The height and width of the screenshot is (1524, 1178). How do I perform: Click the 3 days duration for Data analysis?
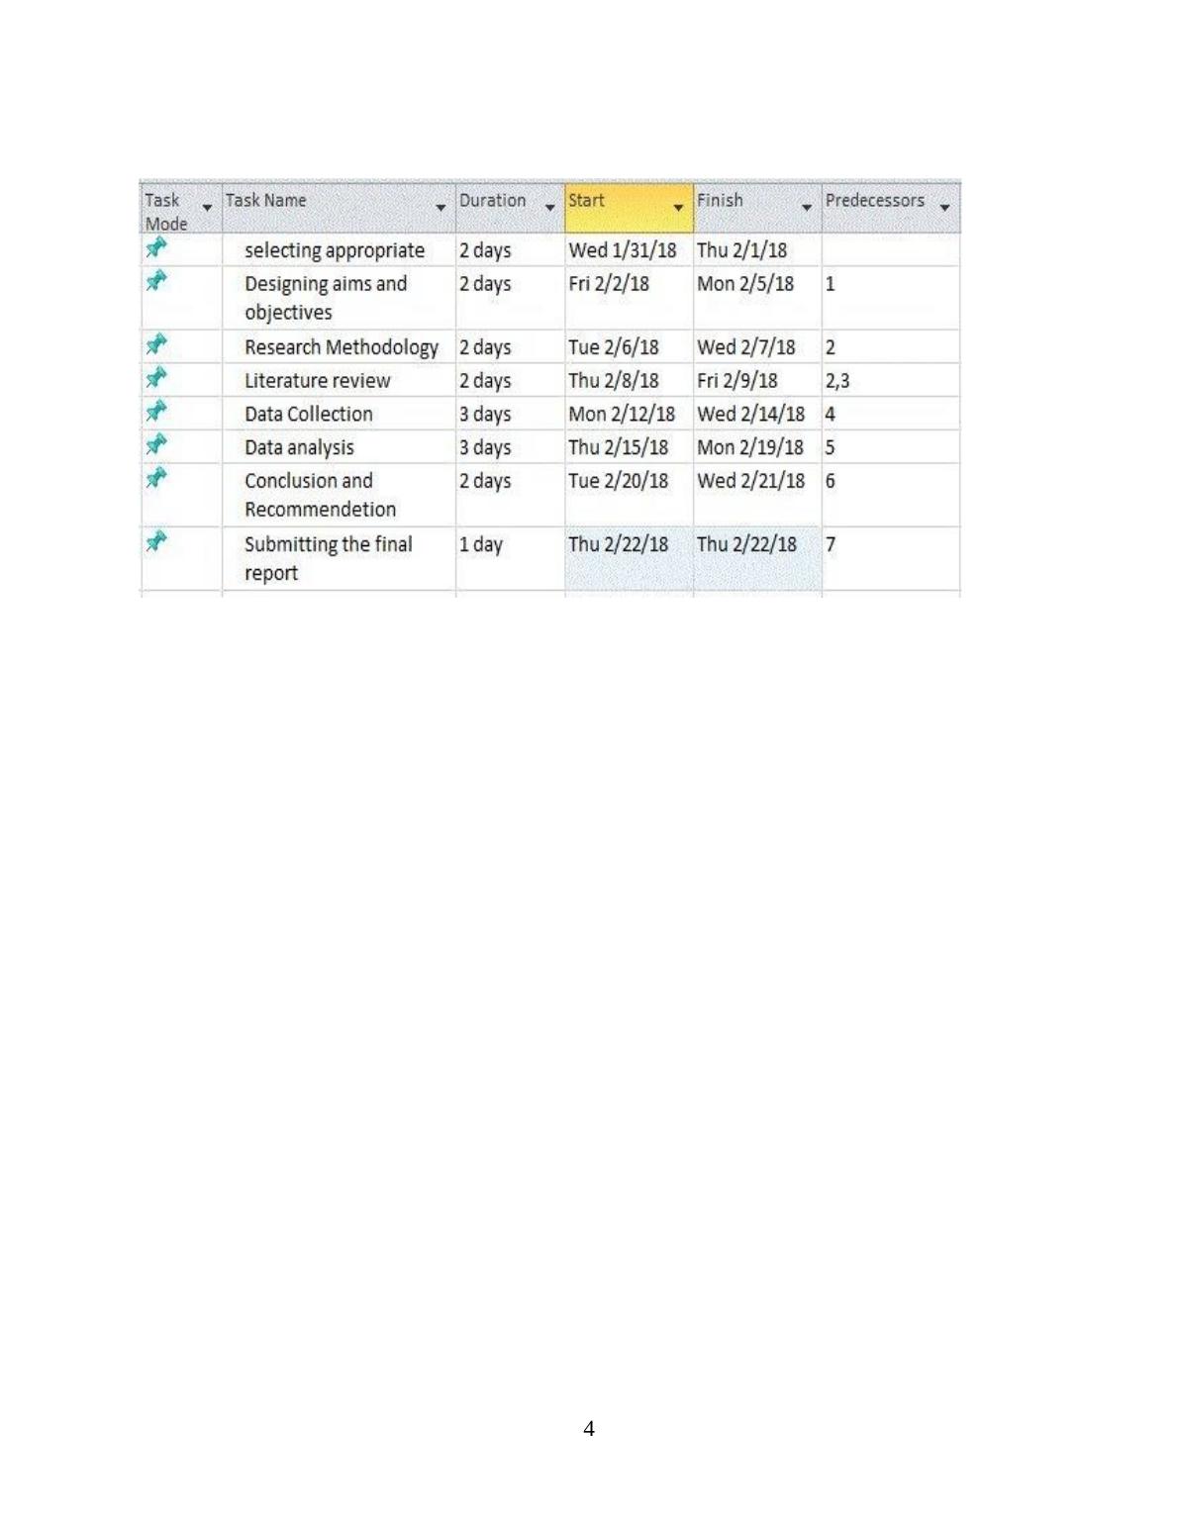(485, 447)
